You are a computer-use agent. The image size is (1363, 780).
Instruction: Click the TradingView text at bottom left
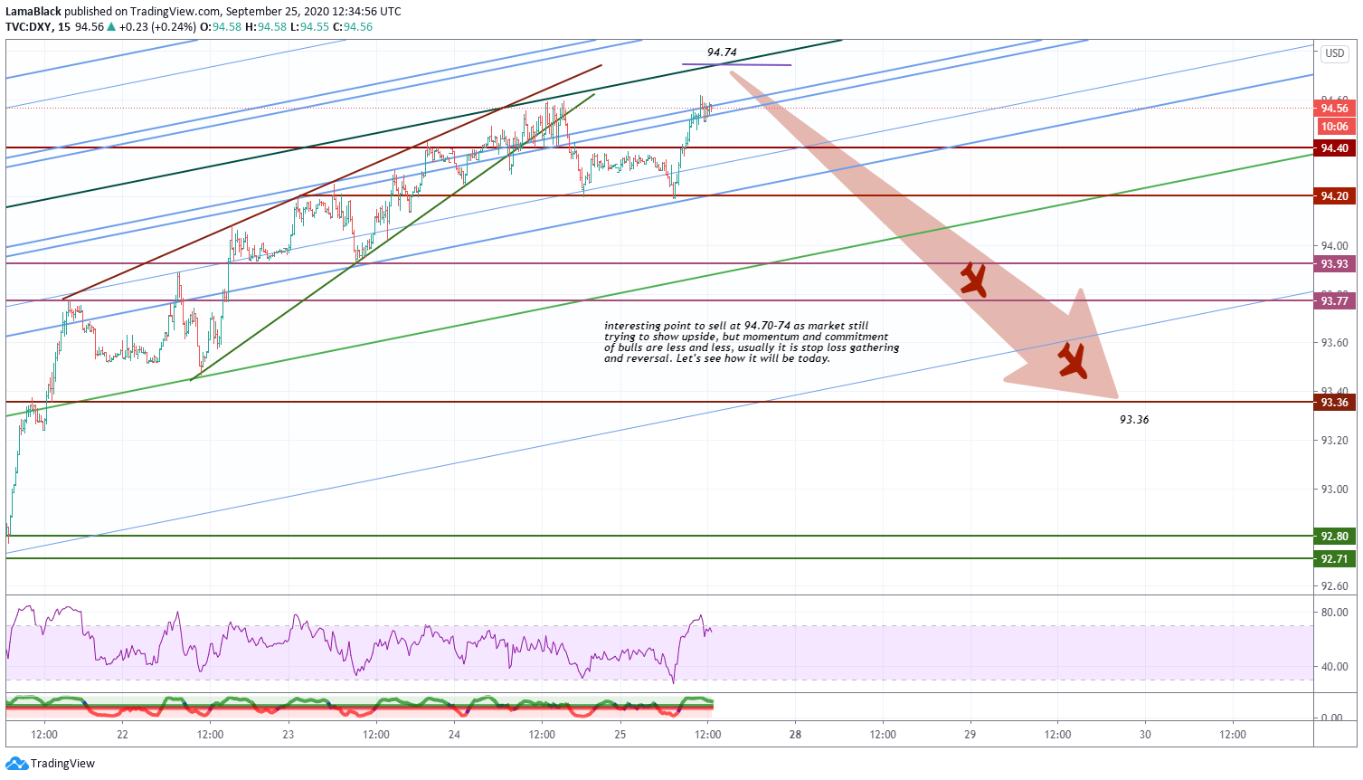(x=62, y=764)
